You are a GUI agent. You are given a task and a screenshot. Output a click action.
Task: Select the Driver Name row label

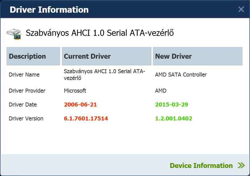coord(24,75)
